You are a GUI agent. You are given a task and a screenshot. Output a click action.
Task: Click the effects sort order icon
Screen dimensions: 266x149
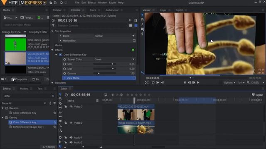click(x=50, y=103)
